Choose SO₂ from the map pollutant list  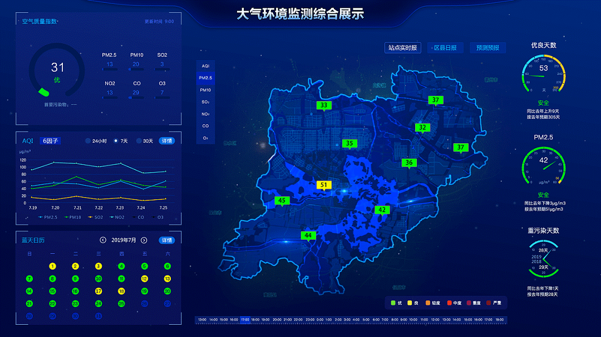[205, 102]
